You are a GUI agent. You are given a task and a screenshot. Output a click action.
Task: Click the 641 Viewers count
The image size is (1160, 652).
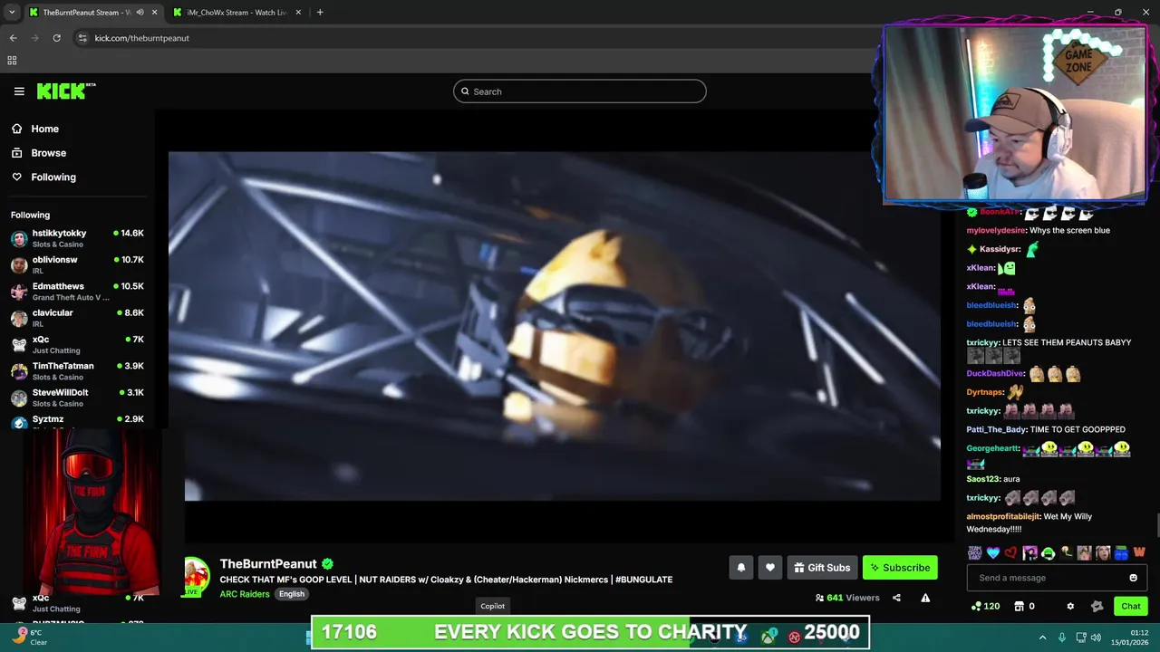pyautogui.click(x=847, y=598)
